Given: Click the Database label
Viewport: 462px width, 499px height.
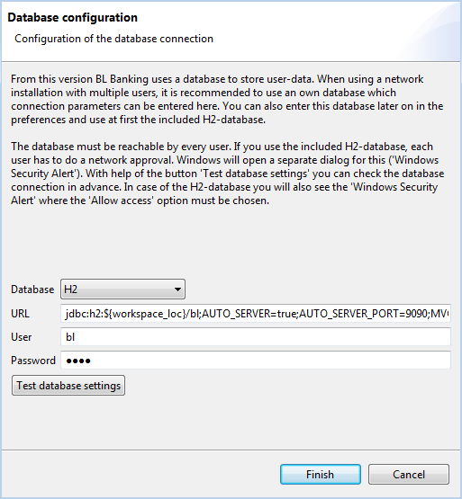Looking at the screenshot, I should click(x=32, y=290).
